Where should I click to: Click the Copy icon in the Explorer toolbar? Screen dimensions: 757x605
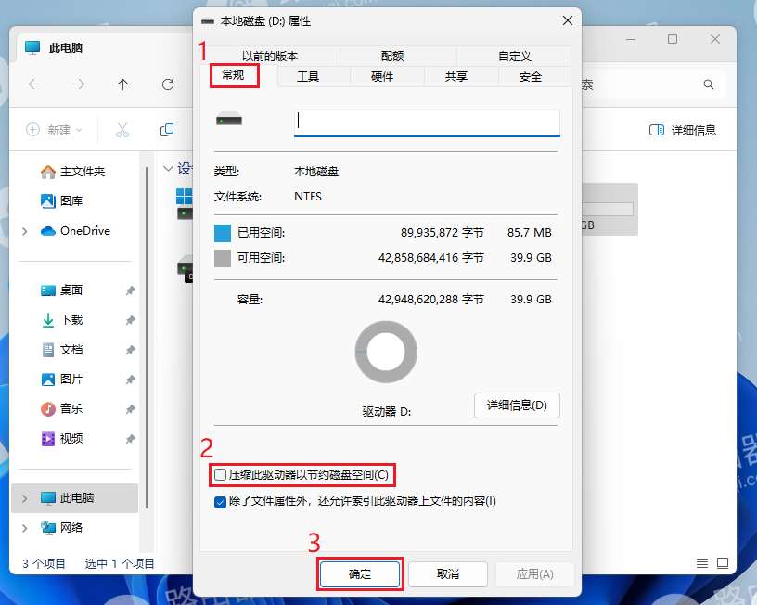168,130
